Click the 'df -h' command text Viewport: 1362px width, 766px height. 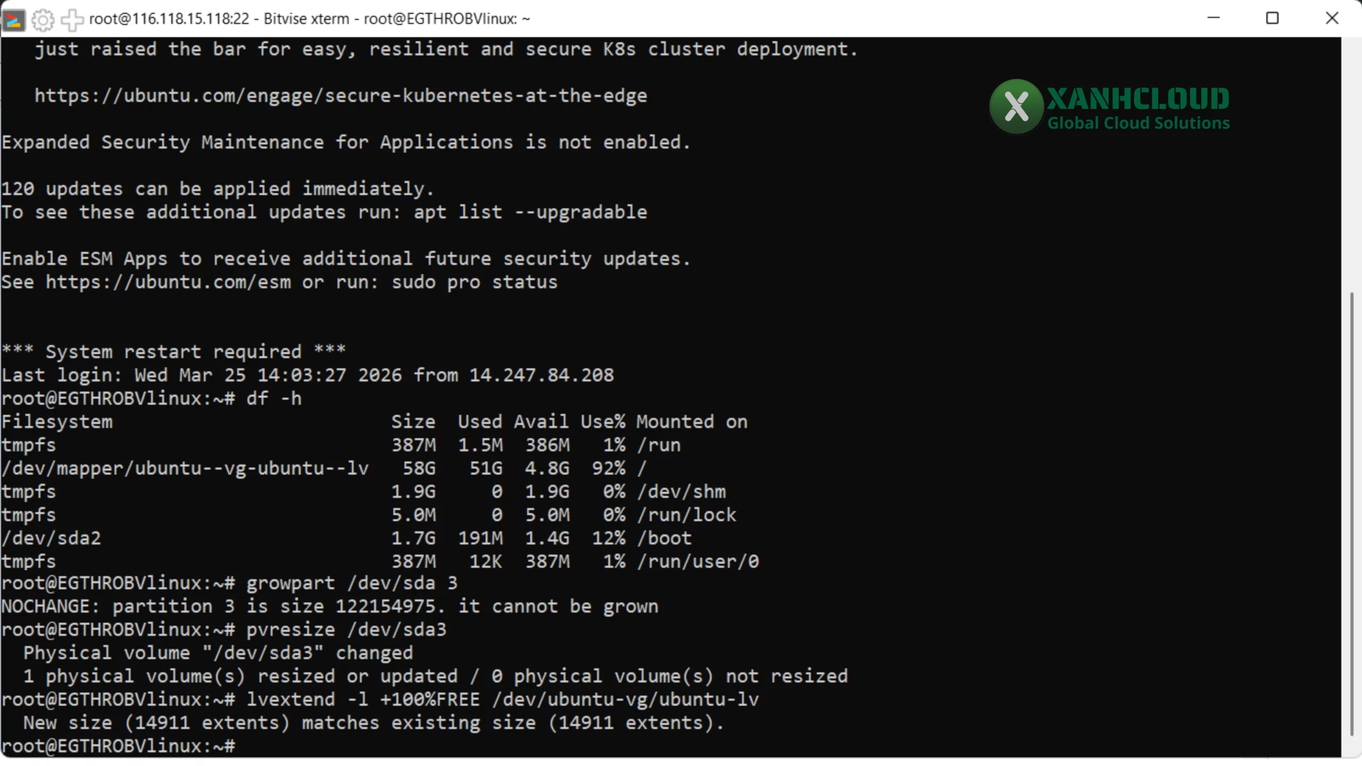(273, 398)
